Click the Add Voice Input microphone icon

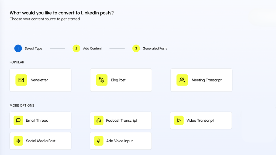(98, 141)
